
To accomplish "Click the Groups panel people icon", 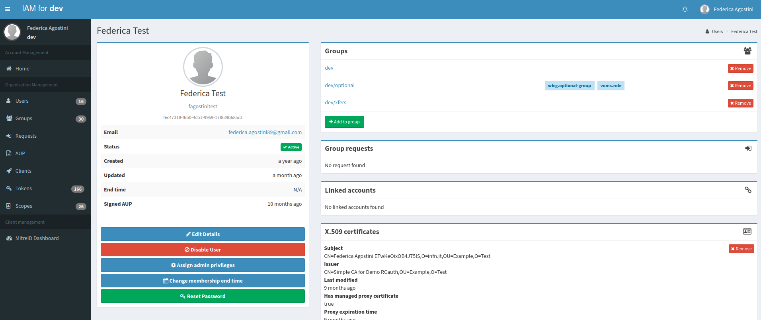I will pos(747,51).
